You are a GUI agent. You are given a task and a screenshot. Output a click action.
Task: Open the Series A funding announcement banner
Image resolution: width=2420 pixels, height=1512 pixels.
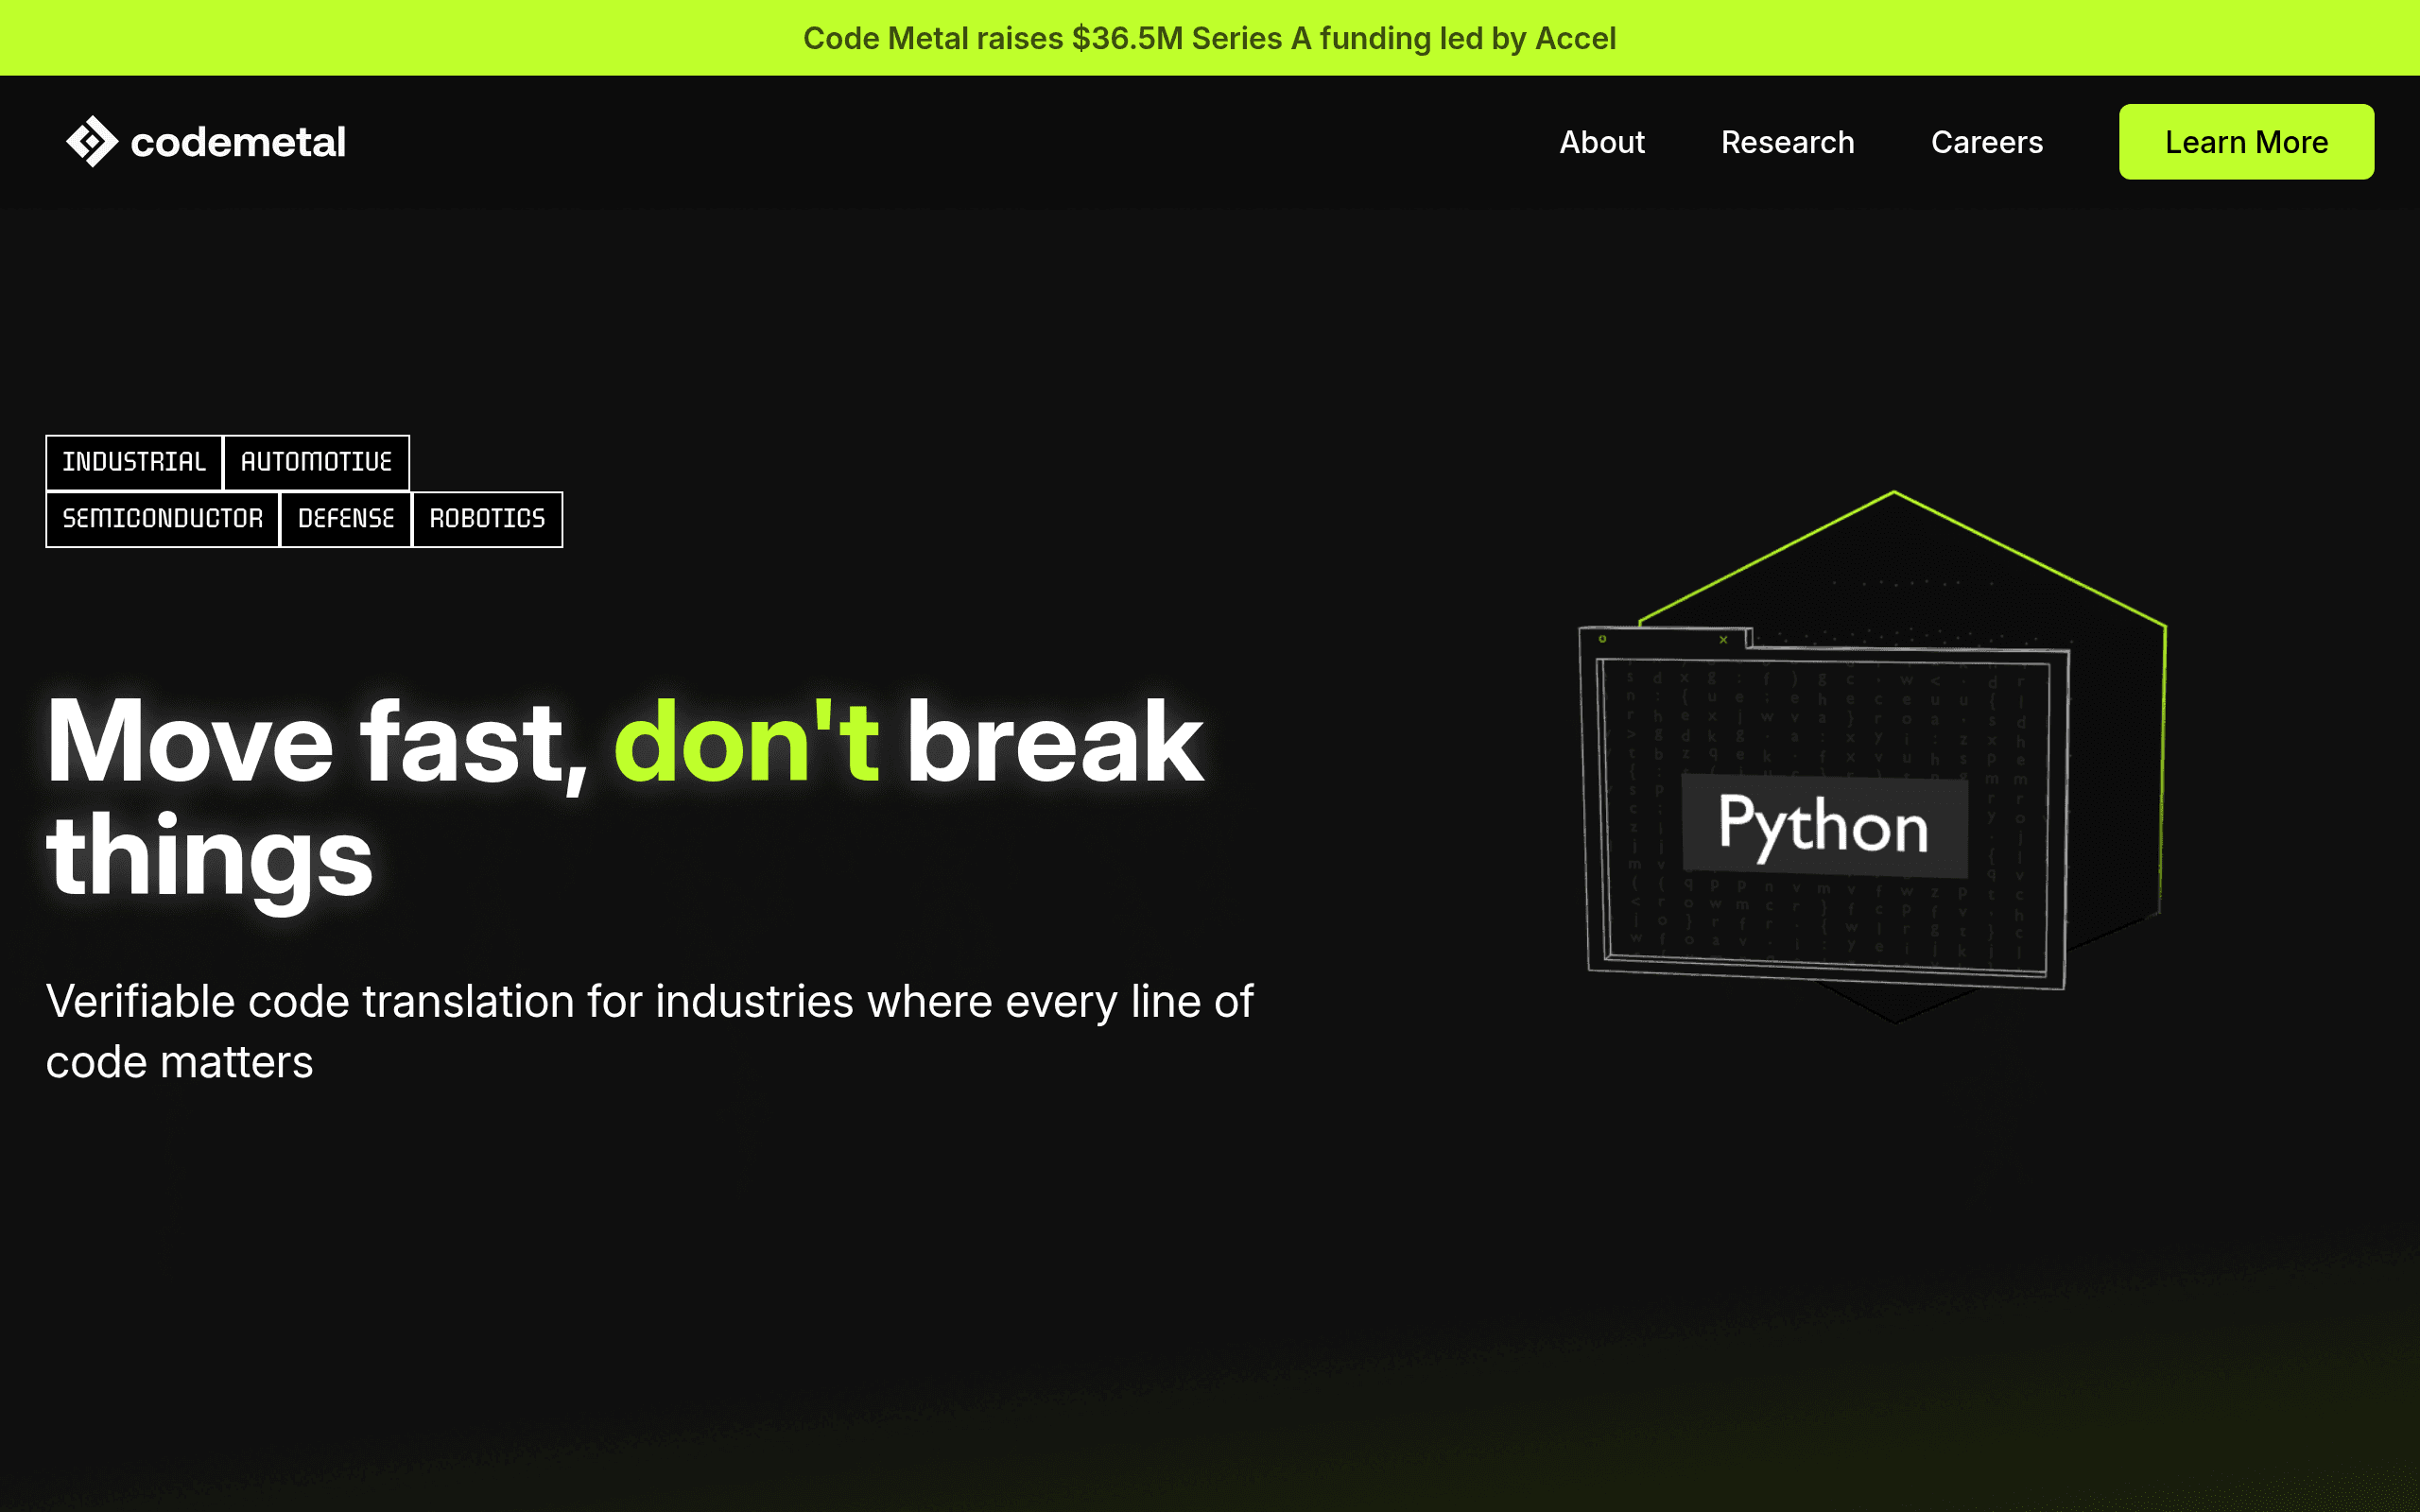[x=1210, y=38]
